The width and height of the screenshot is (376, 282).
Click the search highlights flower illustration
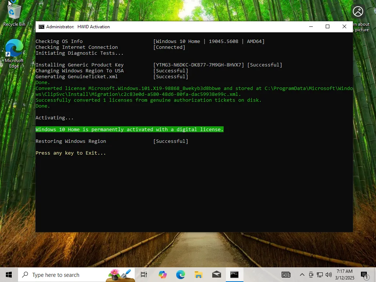pyautogui.click(x=120, y=275)
